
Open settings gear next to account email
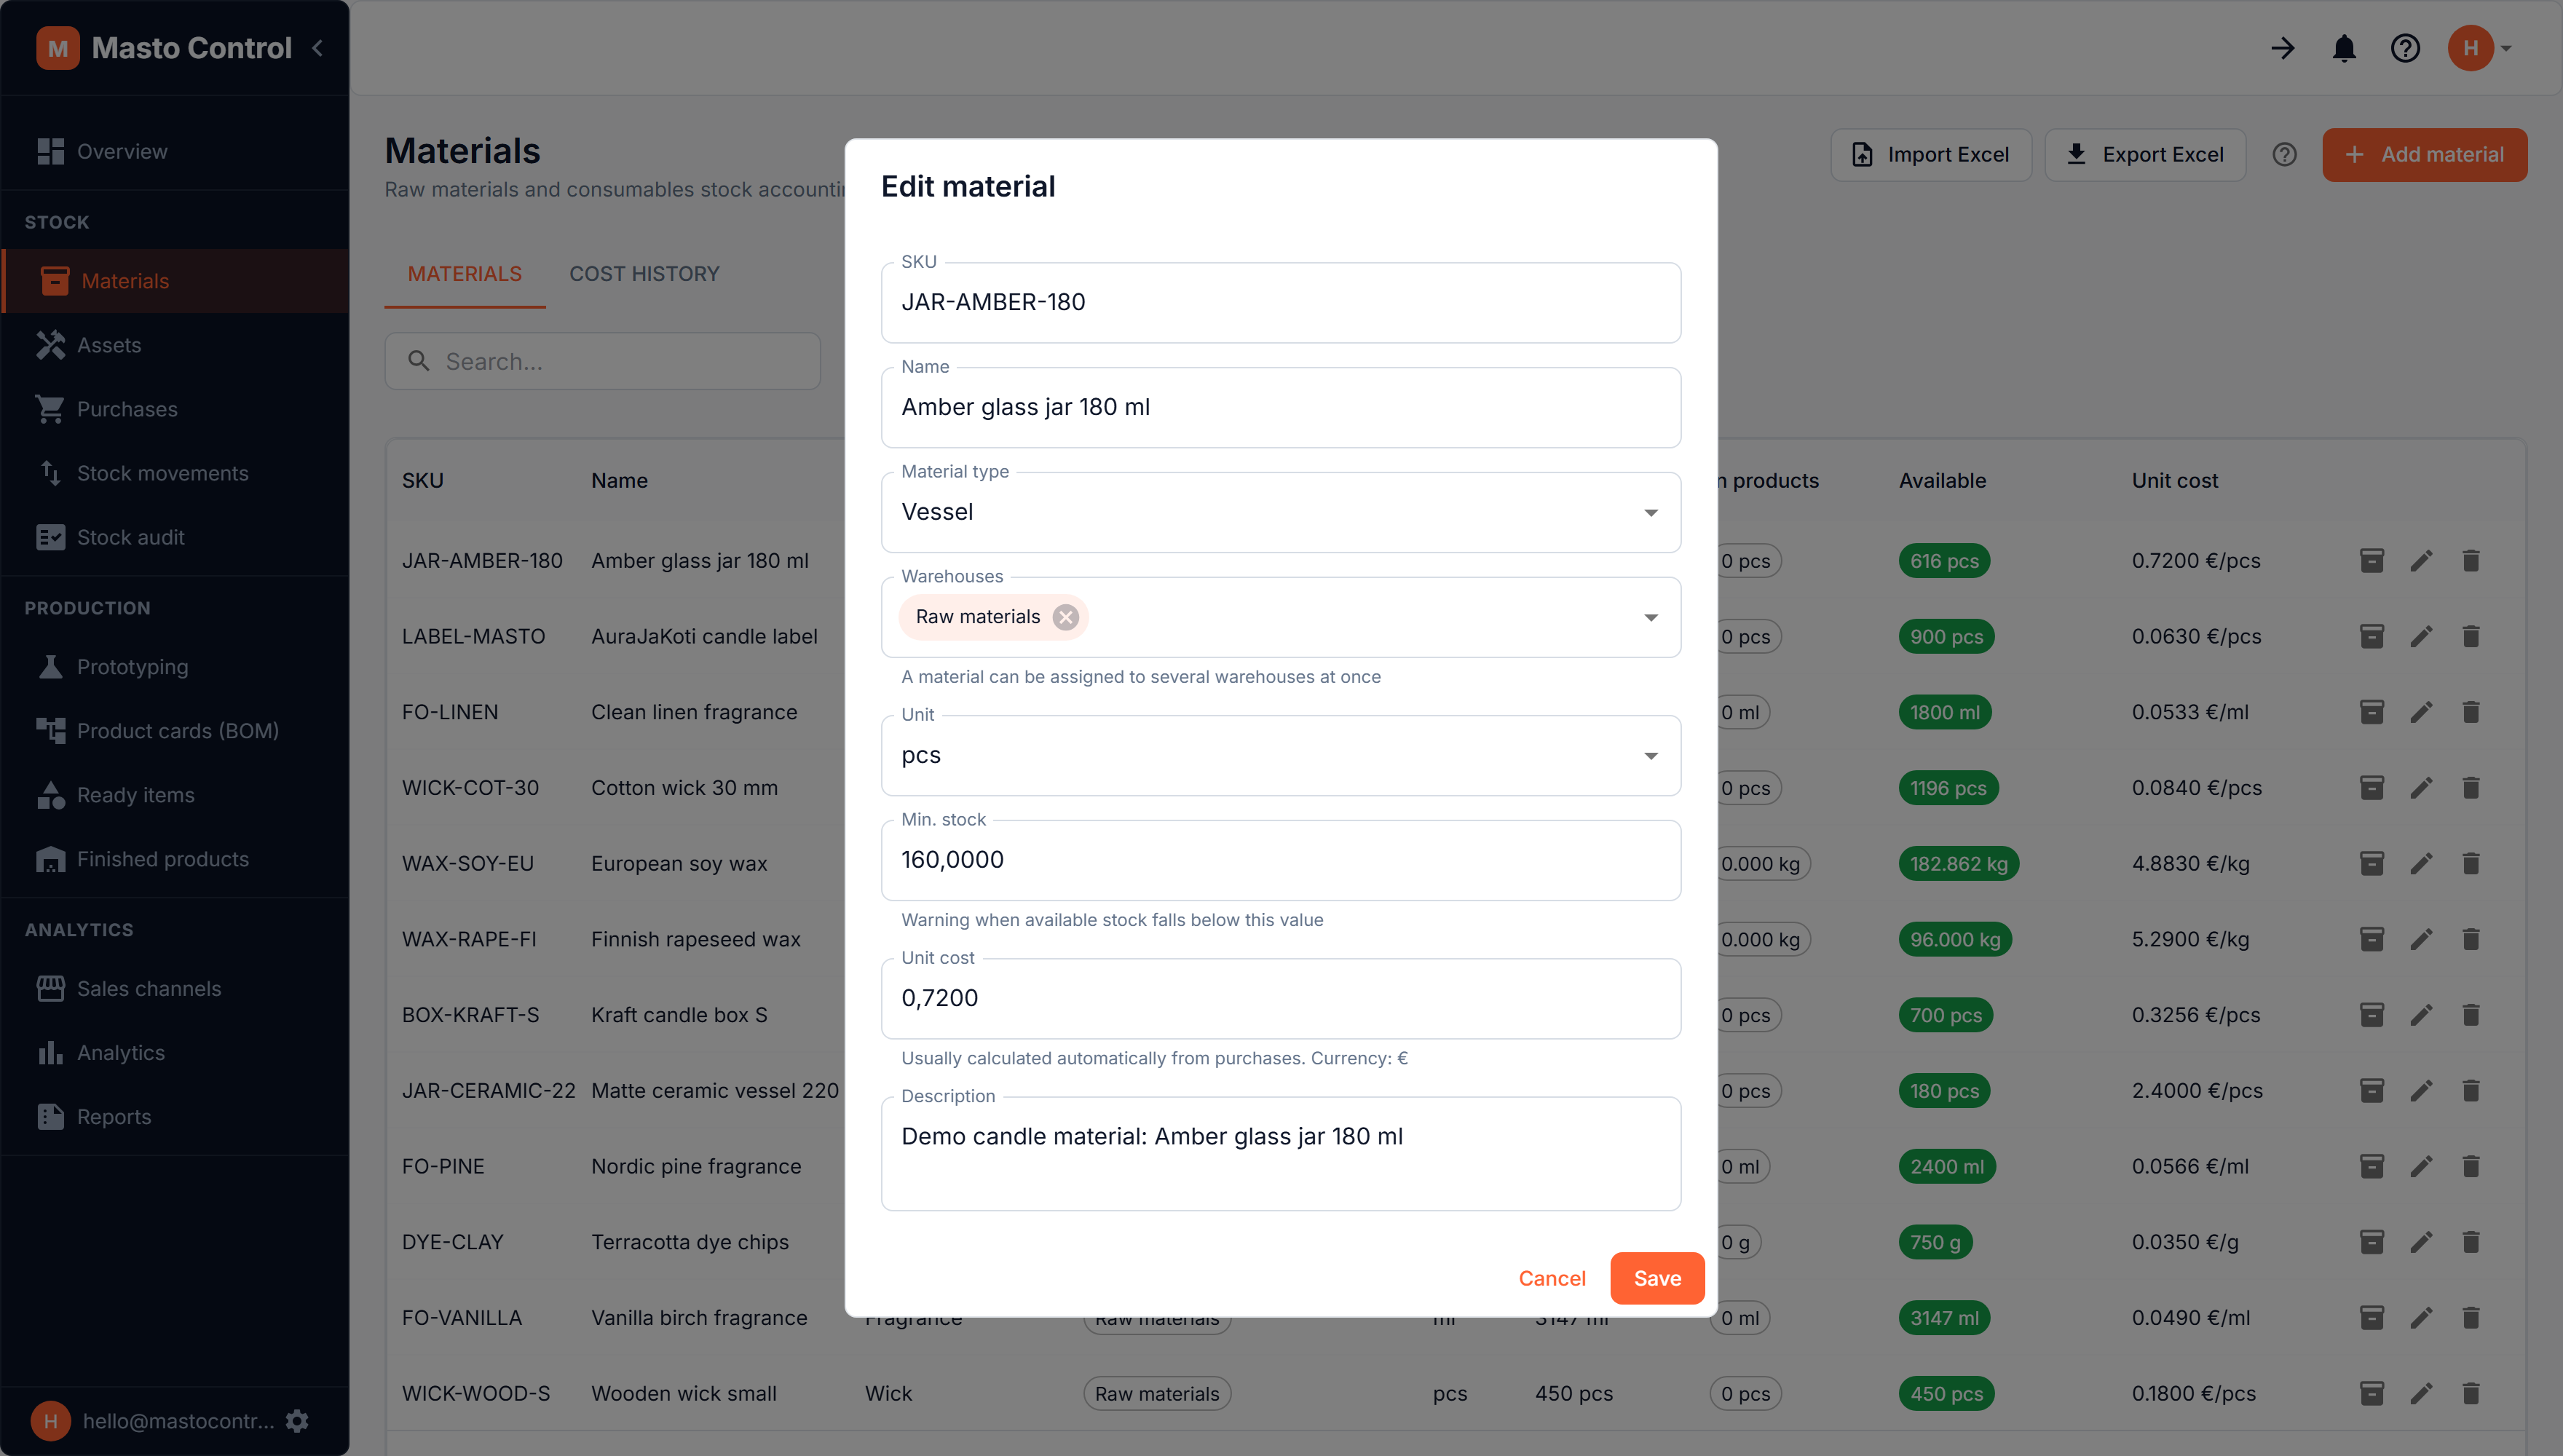pos(297,1421)
